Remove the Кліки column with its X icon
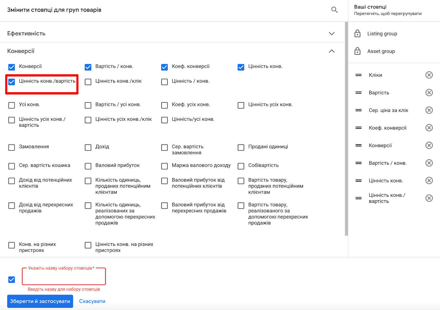The image size is (440, 310). 429,75
